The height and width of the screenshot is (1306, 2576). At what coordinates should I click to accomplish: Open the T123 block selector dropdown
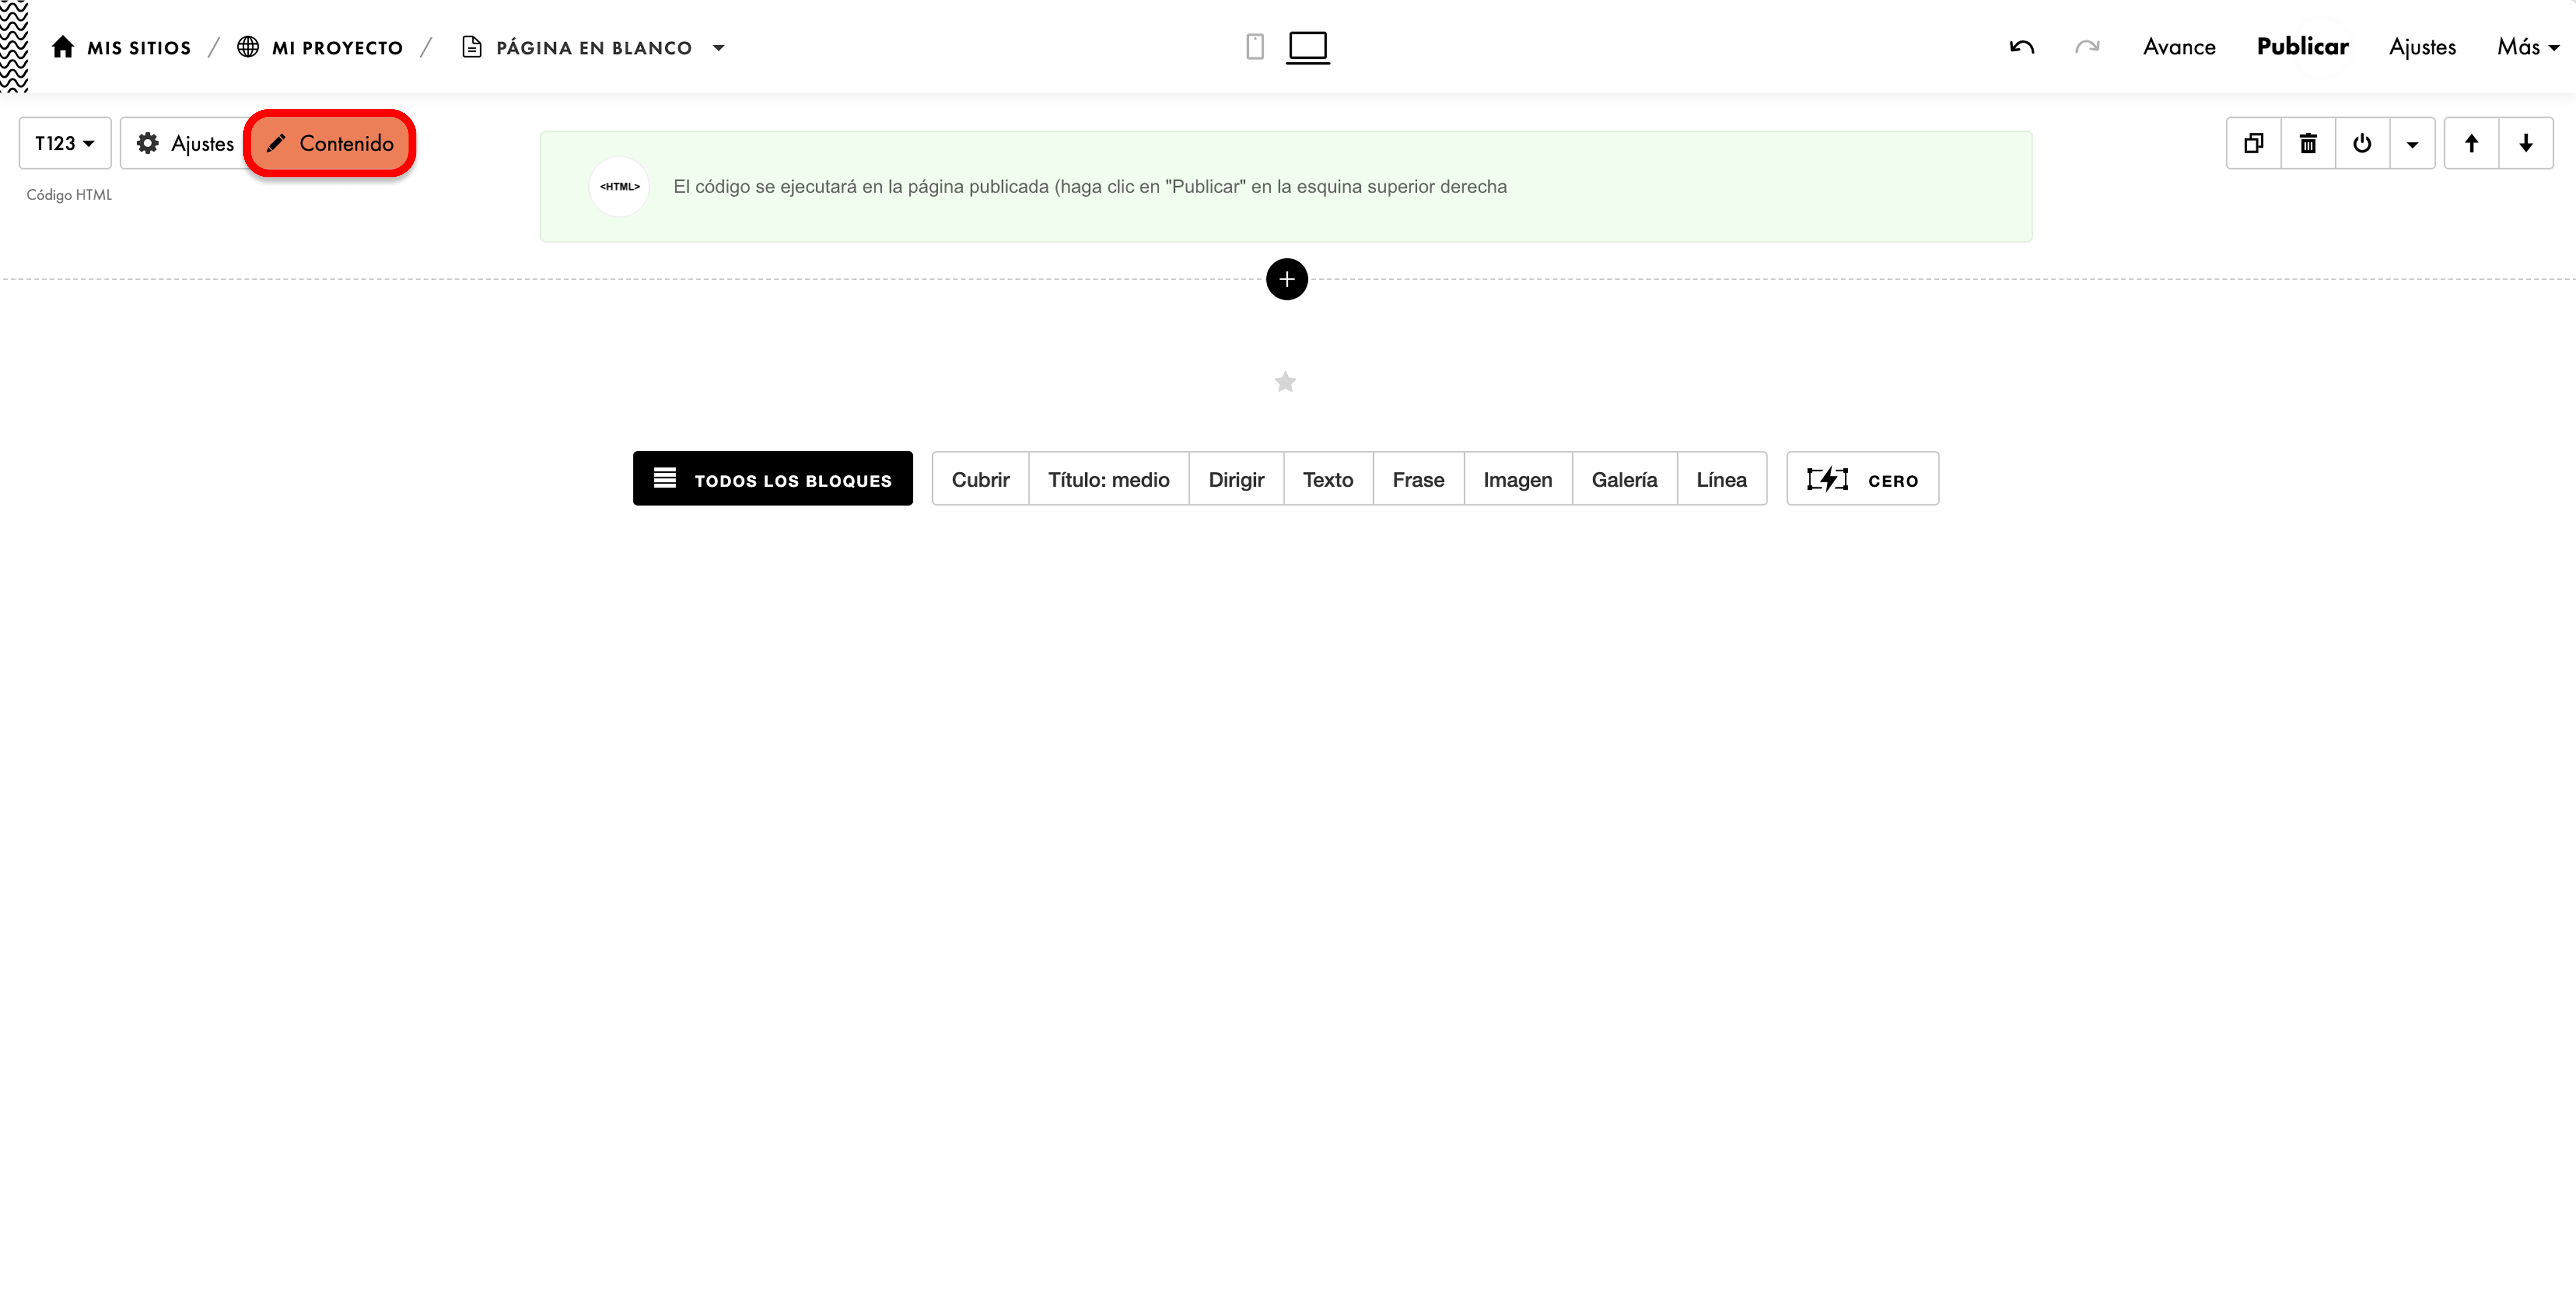pos(65,143)
